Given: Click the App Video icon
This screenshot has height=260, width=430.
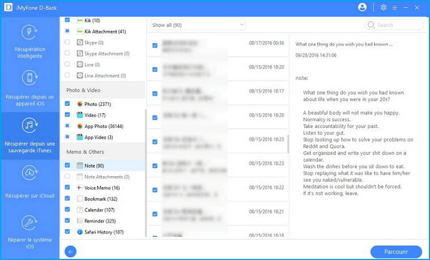Looking at the screenshot, I should click(x=80, y=137).
